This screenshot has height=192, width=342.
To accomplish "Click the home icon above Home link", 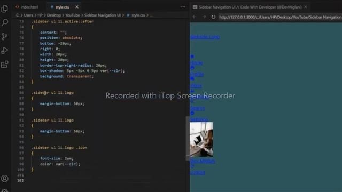I will coord(192,57).
